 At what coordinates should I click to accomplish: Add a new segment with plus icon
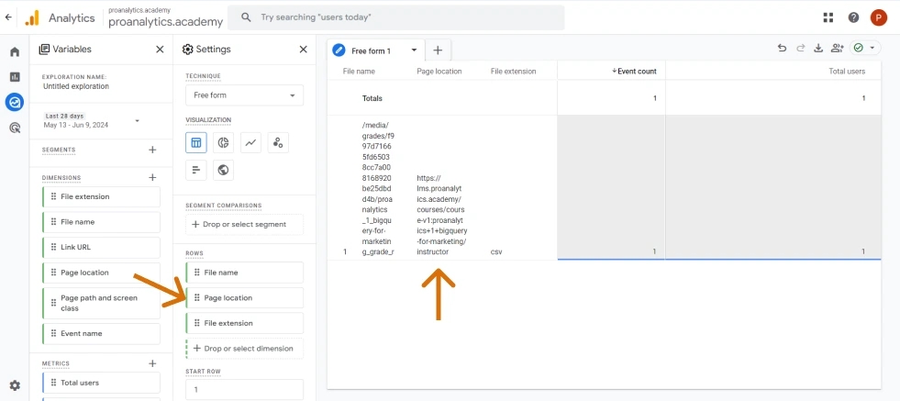coord(152,150)
